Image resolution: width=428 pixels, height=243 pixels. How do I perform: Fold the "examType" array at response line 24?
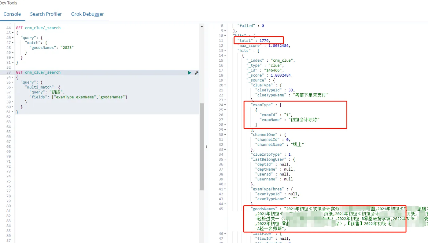[225, 105]
